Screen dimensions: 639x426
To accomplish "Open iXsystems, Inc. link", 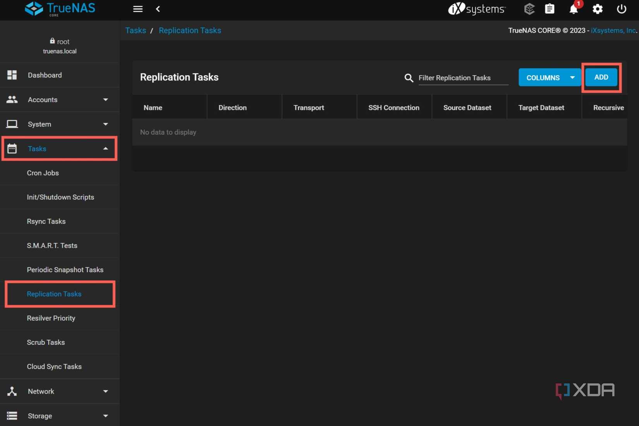I will [614, 30].
